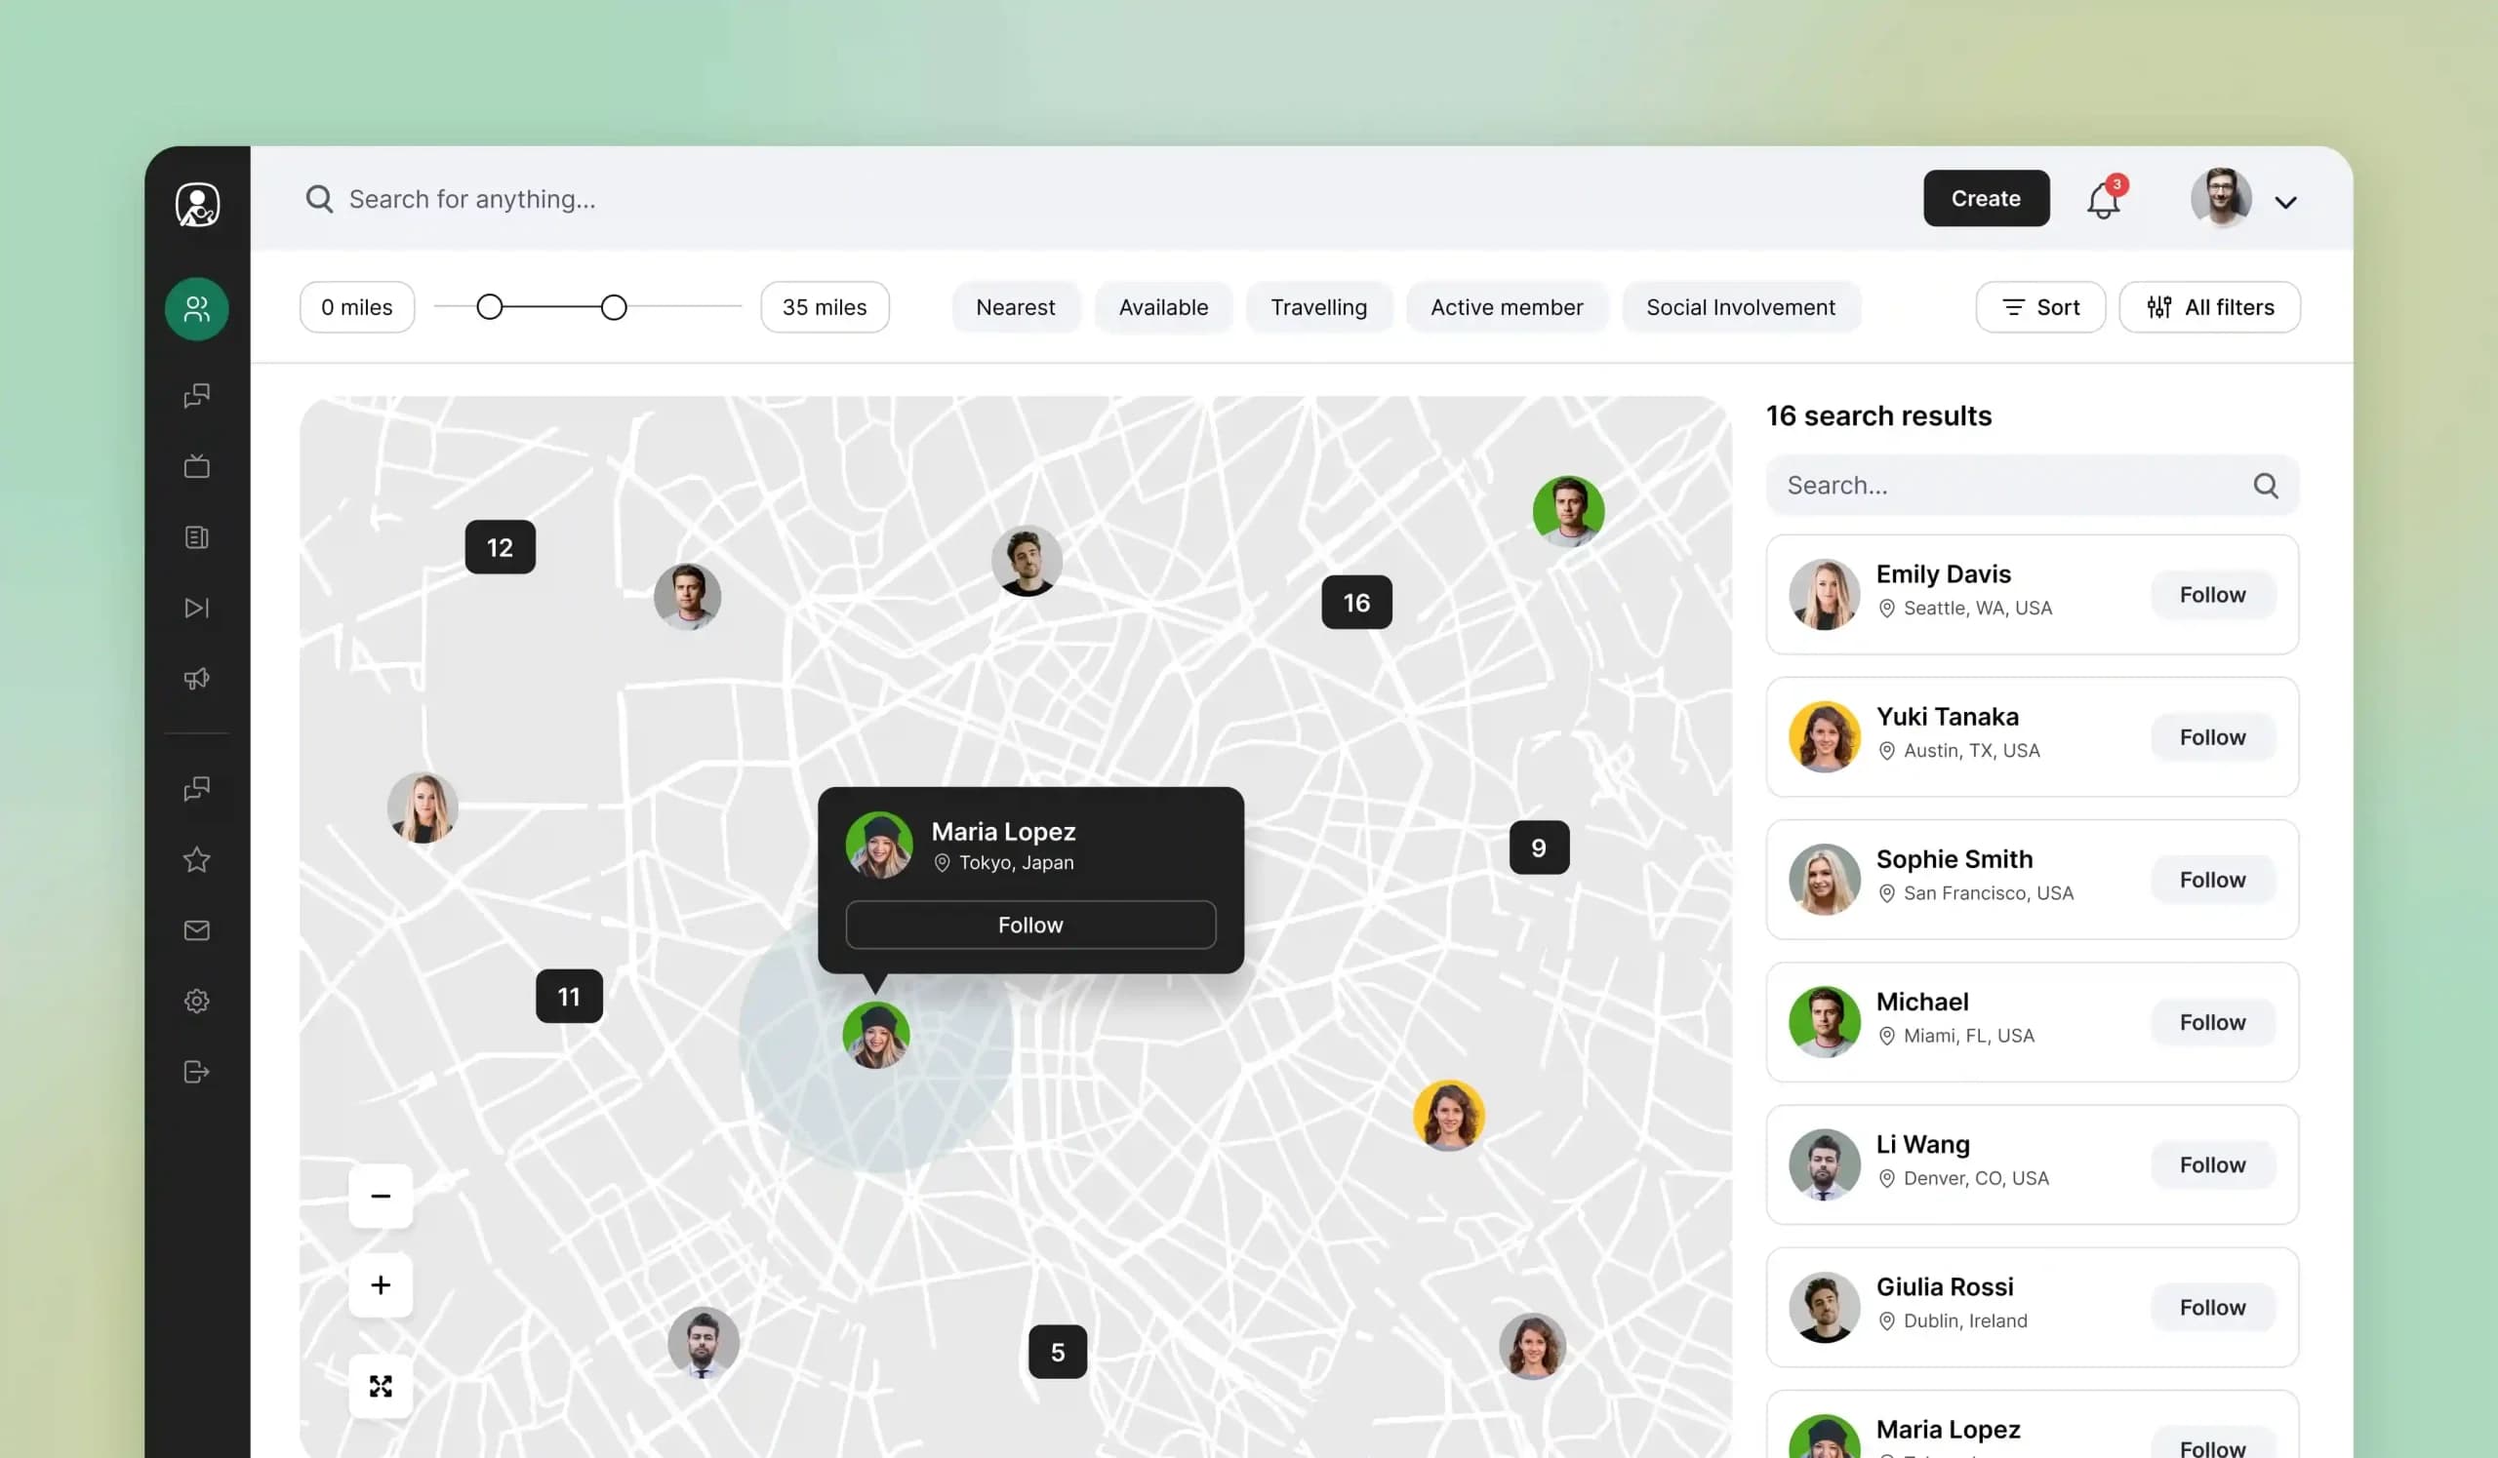
Task: Expand the user account dropdown chevron
Action: click(2286, 202)
